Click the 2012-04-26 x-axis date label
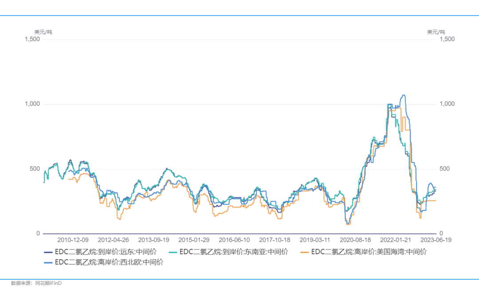The width and height of the screenshot is (479, 288). click(114, 240)
